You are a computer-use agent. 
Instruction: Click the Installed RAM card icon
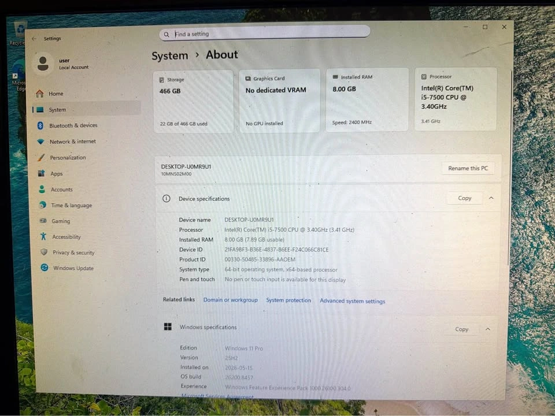click(x=335, y=77)
